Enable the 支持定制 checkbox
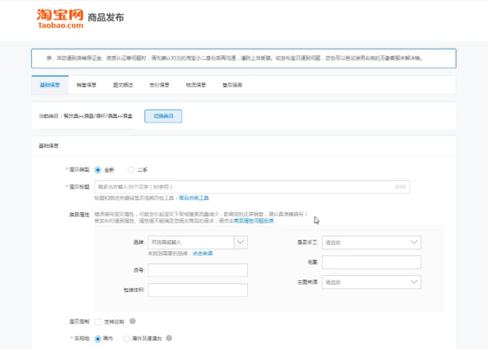488x350 pixels. tap(97, 321)
